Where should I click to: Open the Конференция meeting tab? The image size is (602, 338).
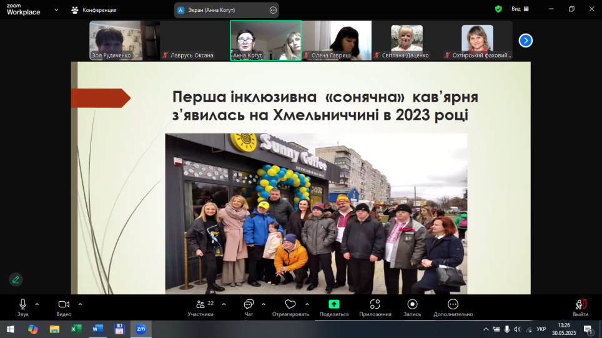(x=94, y=10)
